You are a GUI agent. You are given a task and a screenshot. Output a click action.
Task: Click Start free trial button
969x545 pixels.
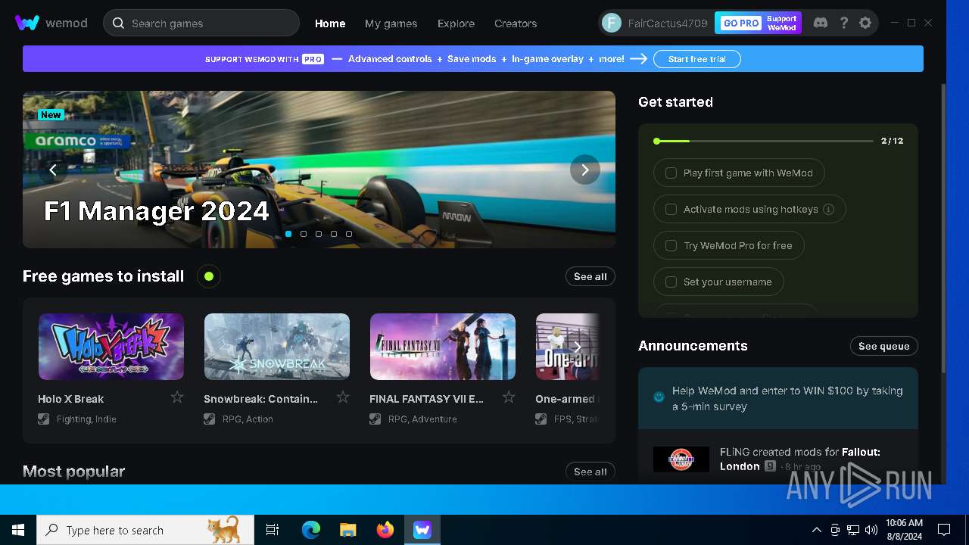[697, 59]
